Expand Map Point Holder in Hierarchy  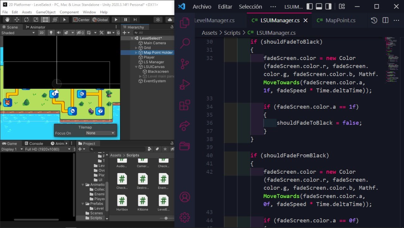click(x=136, y=52)
